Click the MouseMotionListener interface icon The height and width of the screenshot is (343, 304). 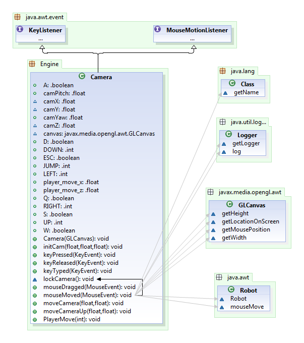158,30
